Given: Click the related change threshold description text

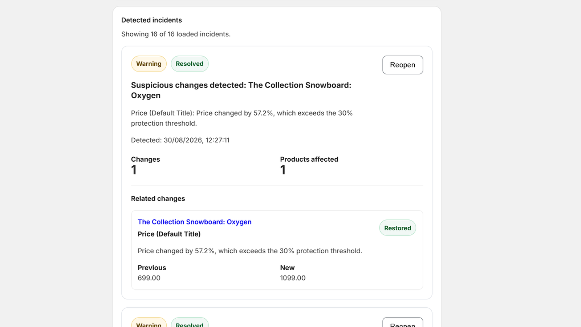Looking at the screenshot, I should [x=250, y=251].
